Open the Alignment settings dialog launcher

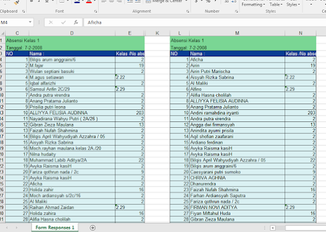(188, 12)
